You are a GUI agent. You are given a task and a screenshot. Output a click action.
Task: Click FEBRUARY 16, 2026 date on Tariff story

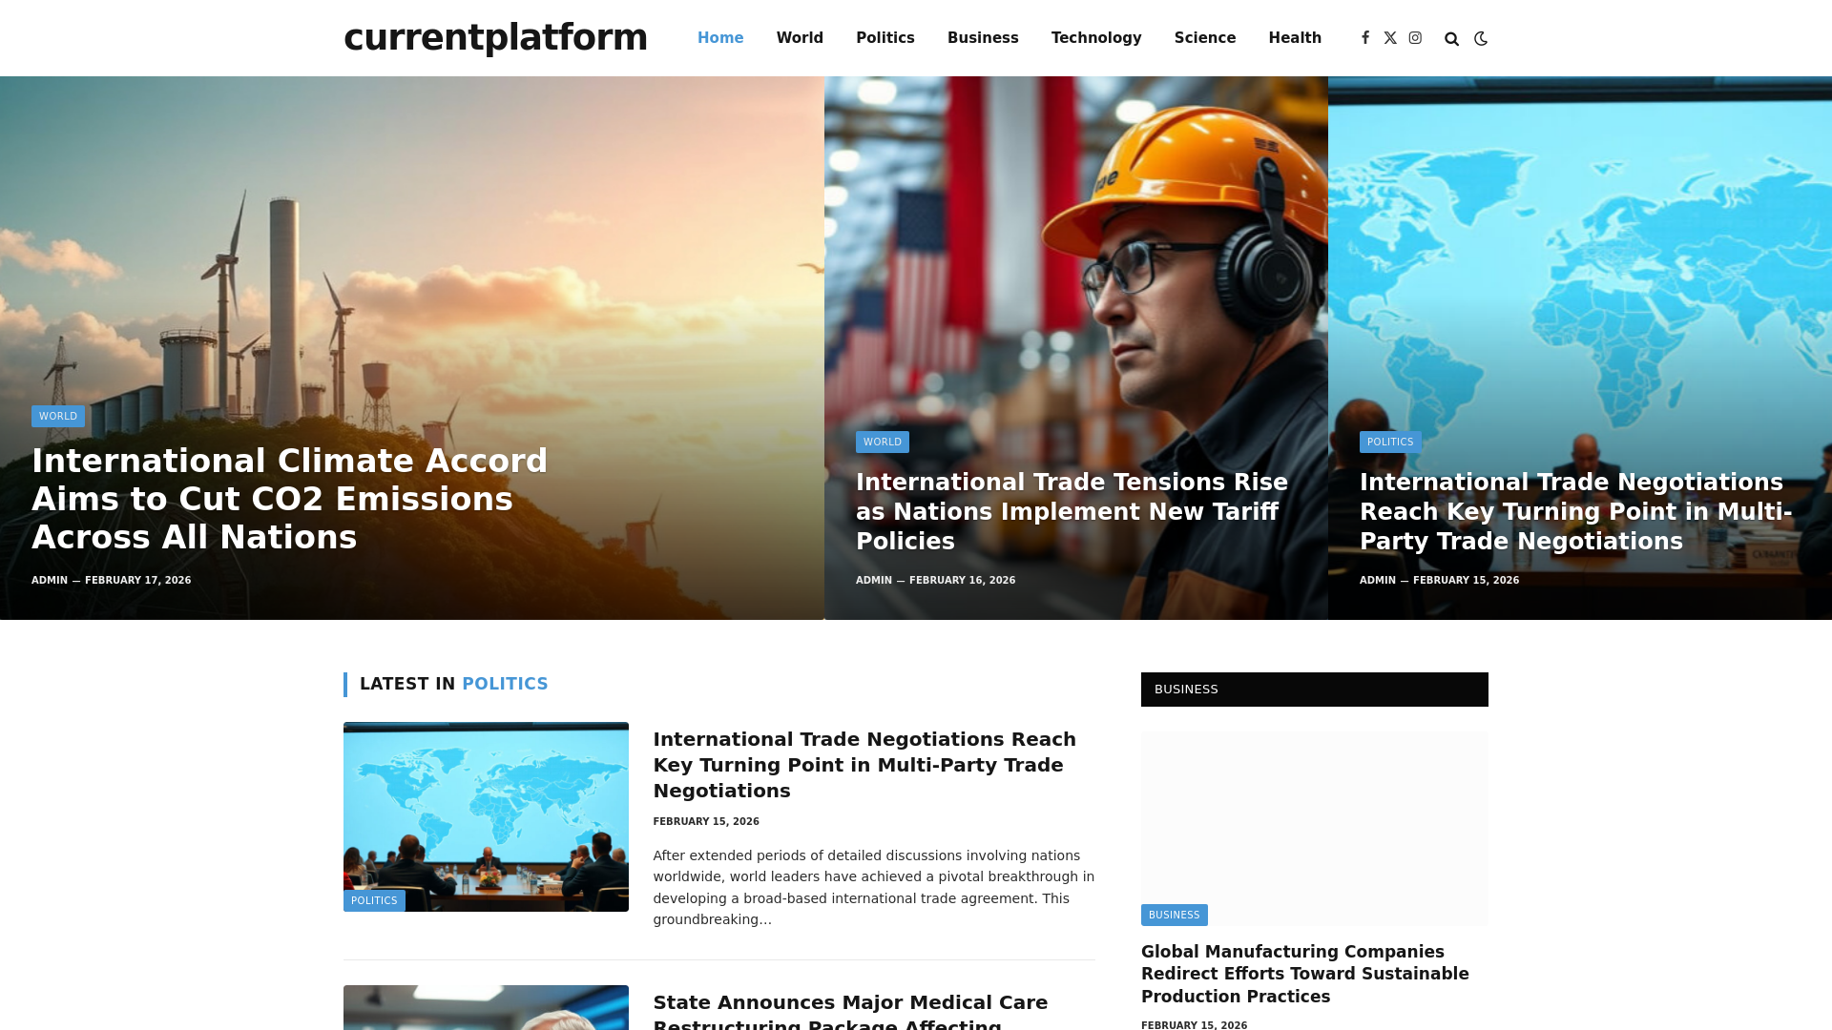(x=963, y=580)
